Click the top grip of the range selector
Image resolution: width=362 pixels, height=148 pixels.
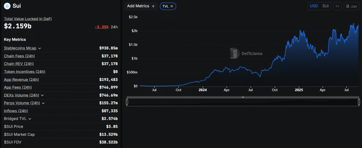[243, 97]
